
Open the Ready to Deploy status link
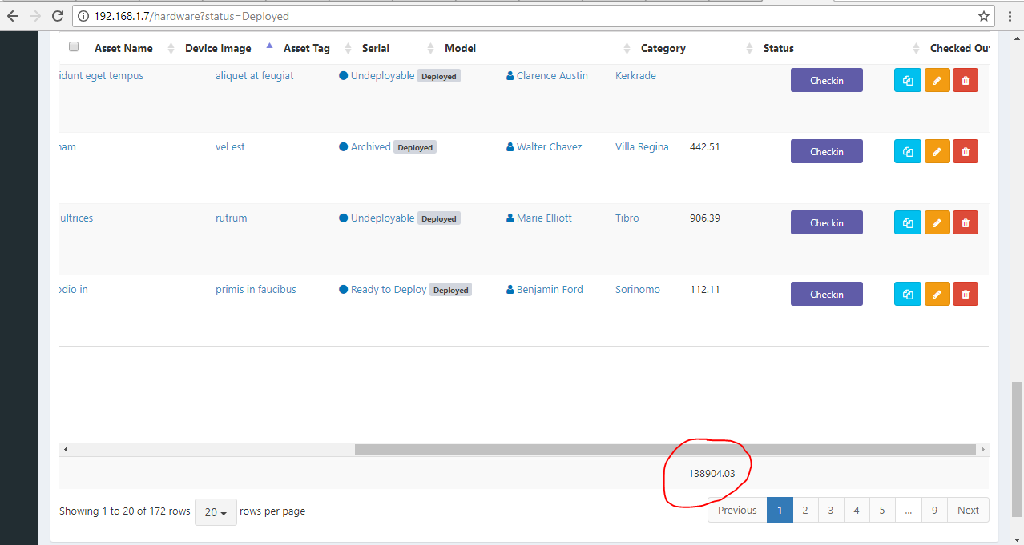[389, 289]
